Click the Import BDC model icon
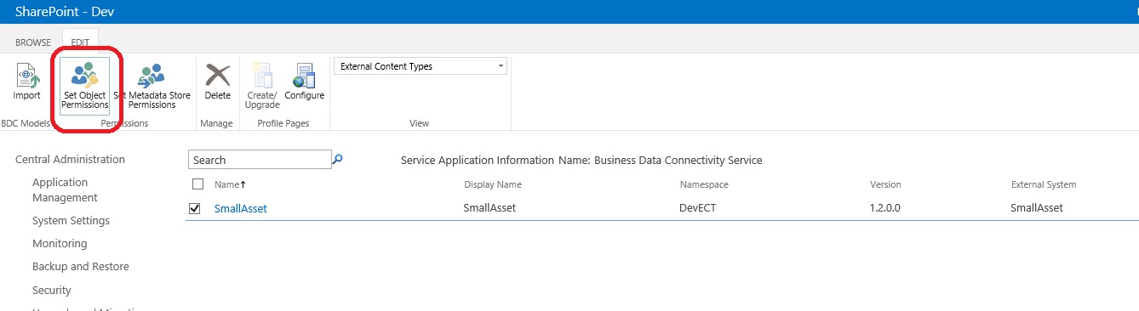Image resolution: width=1139 pixels, height=311 pixels. pyautogui.click(x=26, y=82)
